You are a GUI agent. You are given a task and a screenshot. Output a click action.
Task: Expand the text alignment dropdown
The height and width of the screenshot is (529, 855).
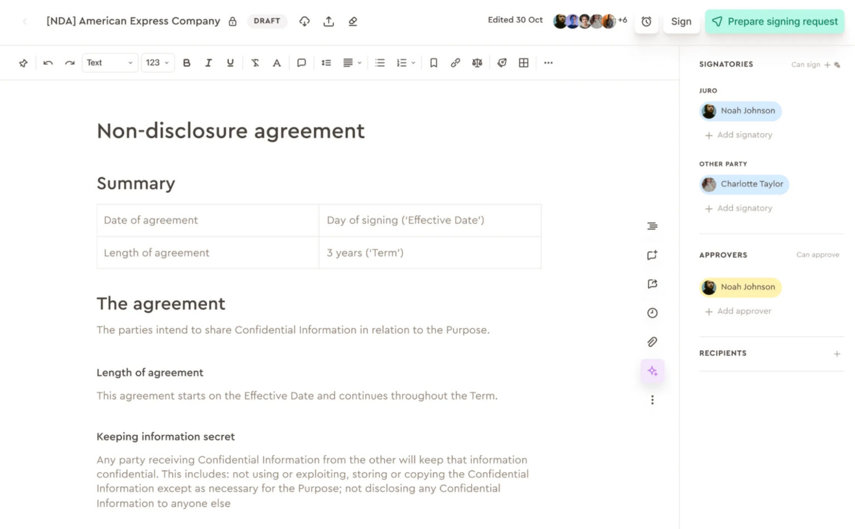(x=359, y=62)
